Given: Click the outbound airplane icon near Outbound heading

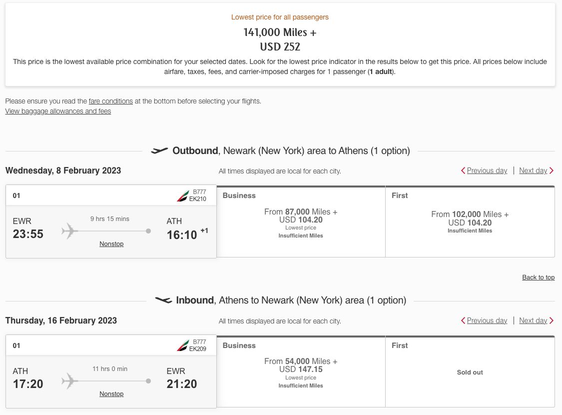Looking at the screenshot, I should pyautogui.click(x=160, y=150).
